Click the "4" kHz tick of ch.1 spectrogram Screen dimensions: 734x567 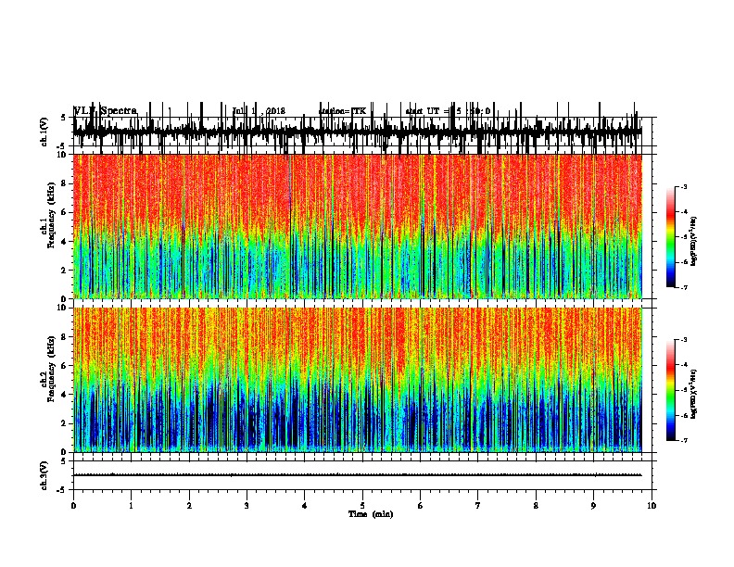(x=65, y=242)
